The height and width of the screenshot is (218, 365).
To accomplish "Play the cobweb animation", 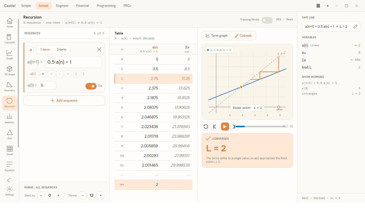I will pyautogui.click(x=225, y=126).
